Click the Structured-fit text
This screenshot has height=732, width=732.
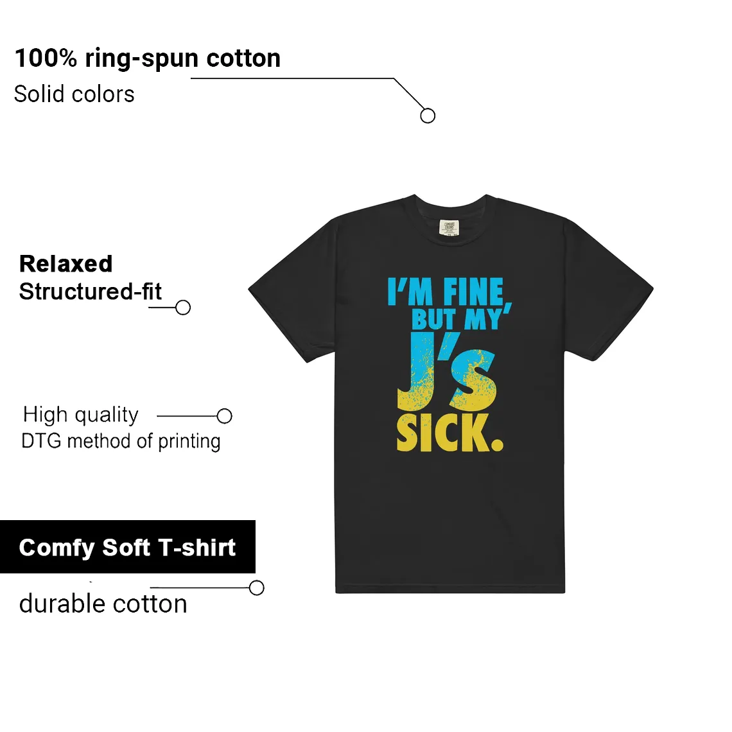point(90,292)
